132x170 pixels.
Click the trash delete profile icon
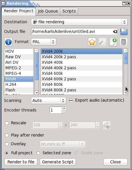coord(124,42)
